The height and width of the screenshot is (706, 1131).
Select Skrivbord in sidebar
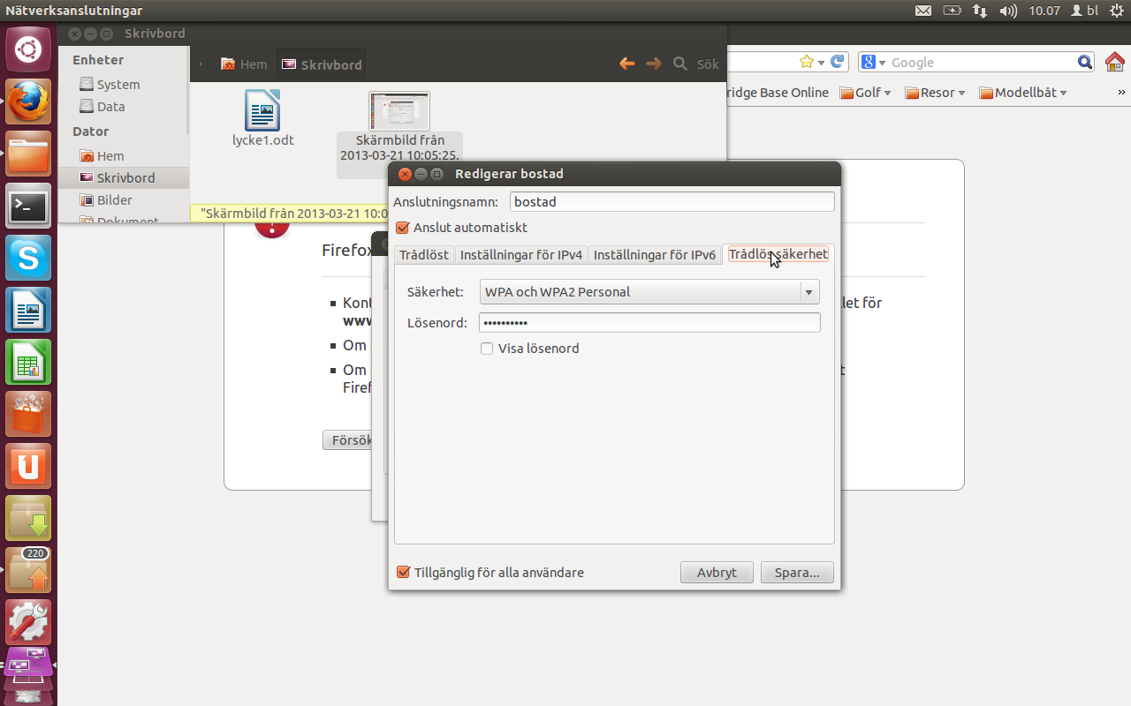[124, 177]
